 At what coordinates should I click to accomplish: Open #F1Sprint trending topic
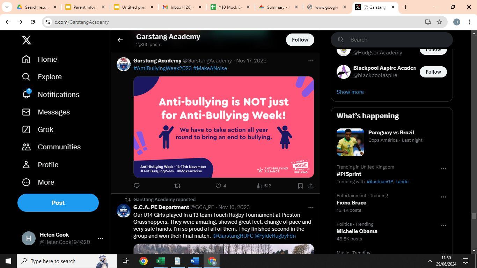click(349, 174)
